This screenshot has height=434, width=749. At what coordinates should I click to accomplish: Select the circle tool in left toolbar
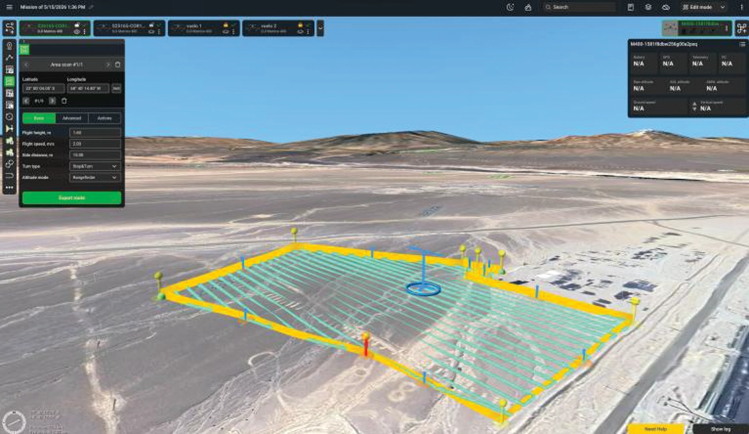point(9,117)
